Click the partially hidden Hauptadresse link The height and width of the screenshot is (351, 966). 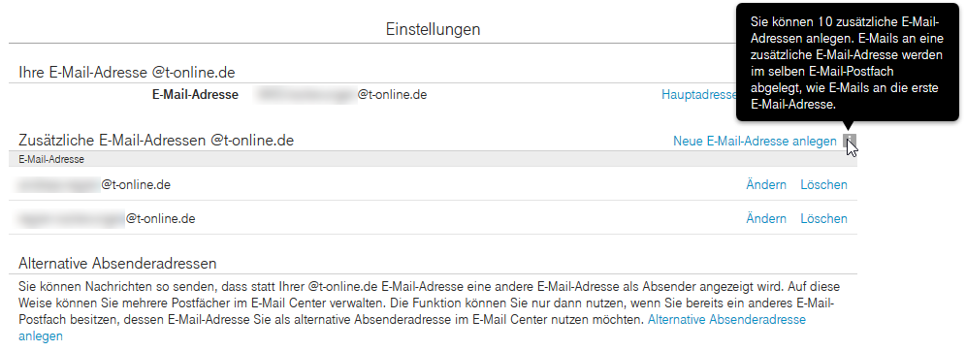[x=698, y=95]
